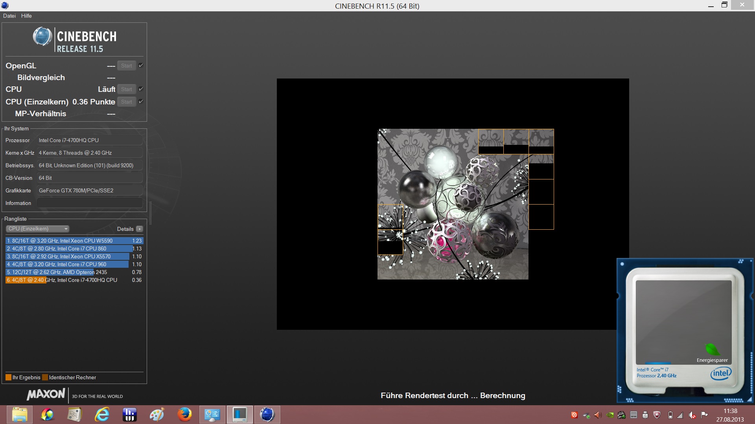The height and width of the screenshot is (424, 755).
Task: Select the Intel Core i7 CPU 960 row
Action: point(74,264)
